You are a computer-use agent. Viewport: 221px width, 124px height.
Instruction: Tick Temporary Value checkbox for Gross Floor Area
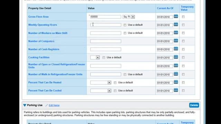(183, 17)
